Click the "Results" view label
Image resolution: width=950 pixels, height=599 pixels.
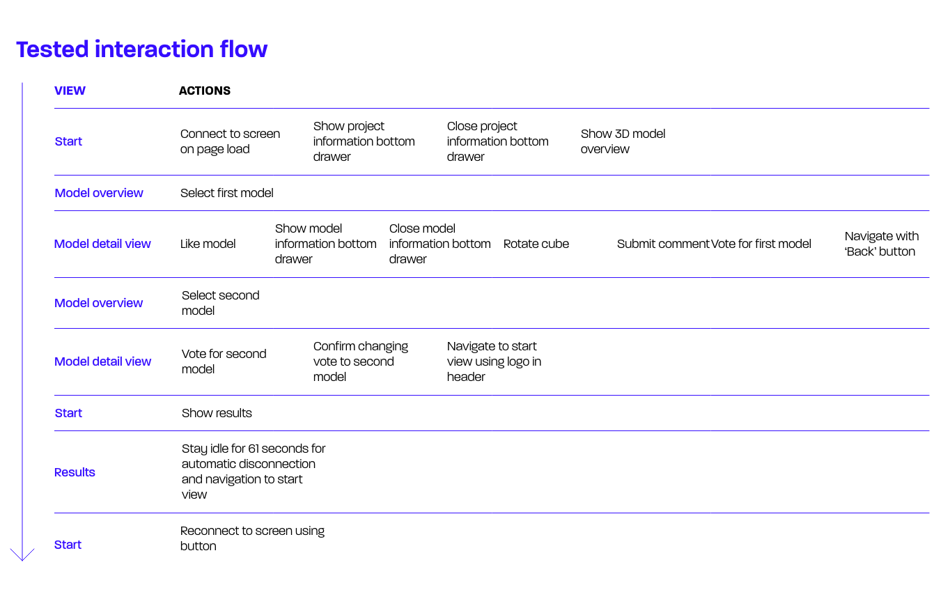coord(75,472)
